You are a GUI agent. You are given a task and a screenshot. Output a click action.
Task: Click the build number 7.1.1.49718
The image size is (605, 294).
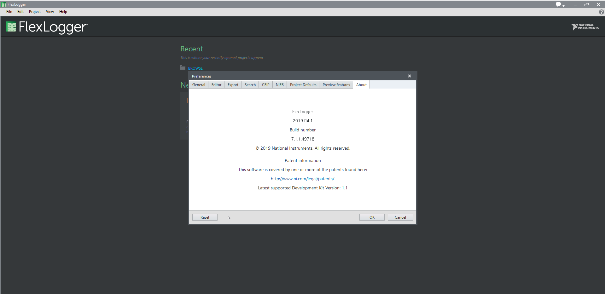pyautogui.click(x=303, y=139)
